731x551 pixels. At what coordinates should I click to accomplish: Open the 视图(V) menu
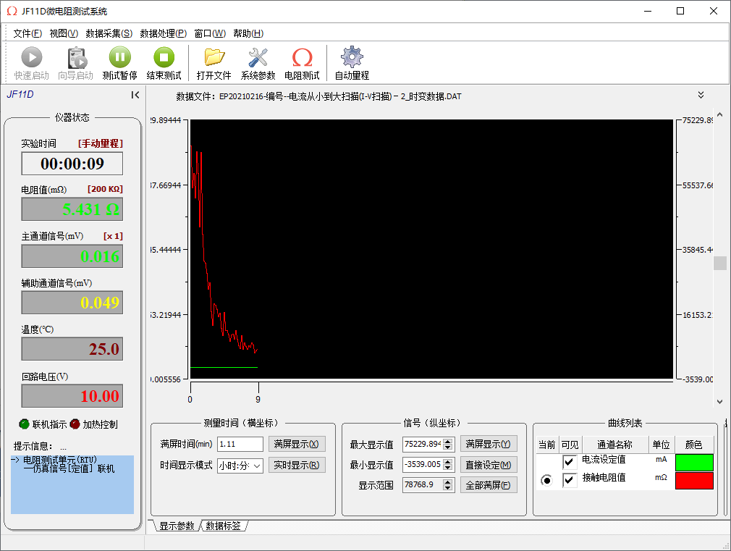coord(64,33)
